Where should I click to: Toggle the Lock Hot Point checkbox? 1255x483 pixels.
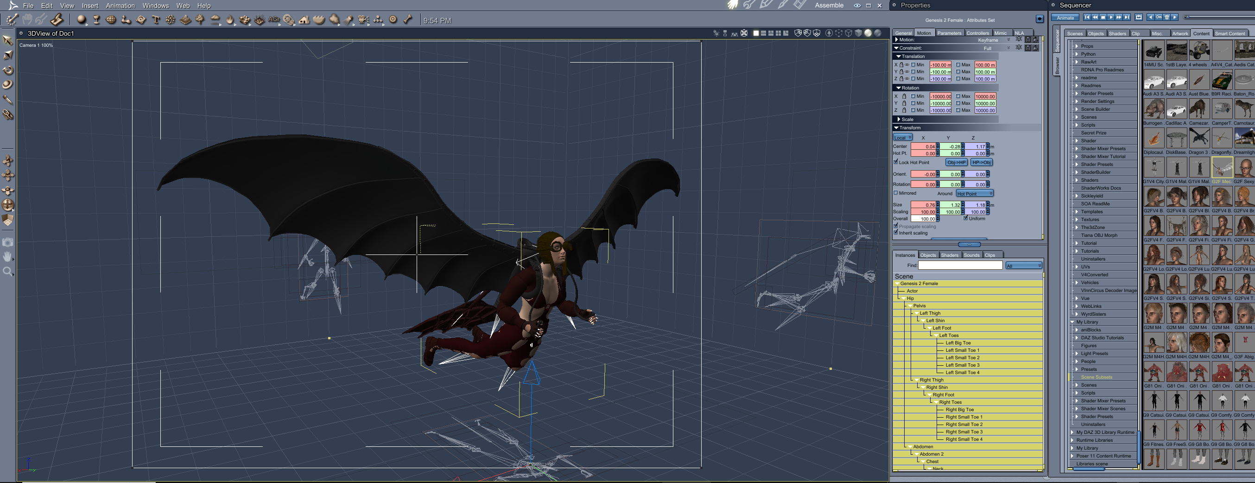coord(895,162)
